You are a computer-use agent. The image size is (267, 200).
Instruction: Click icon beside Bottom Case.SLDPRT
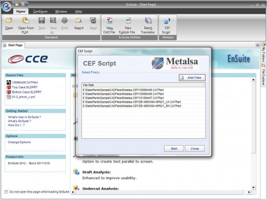(x=8, y=92)
